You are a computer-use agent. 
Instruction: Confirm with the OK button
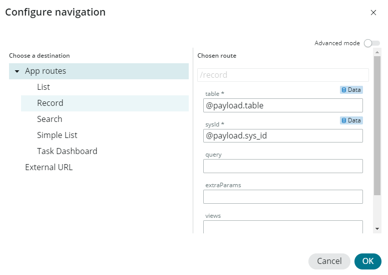pyautogui.click(x=367, y=261)
